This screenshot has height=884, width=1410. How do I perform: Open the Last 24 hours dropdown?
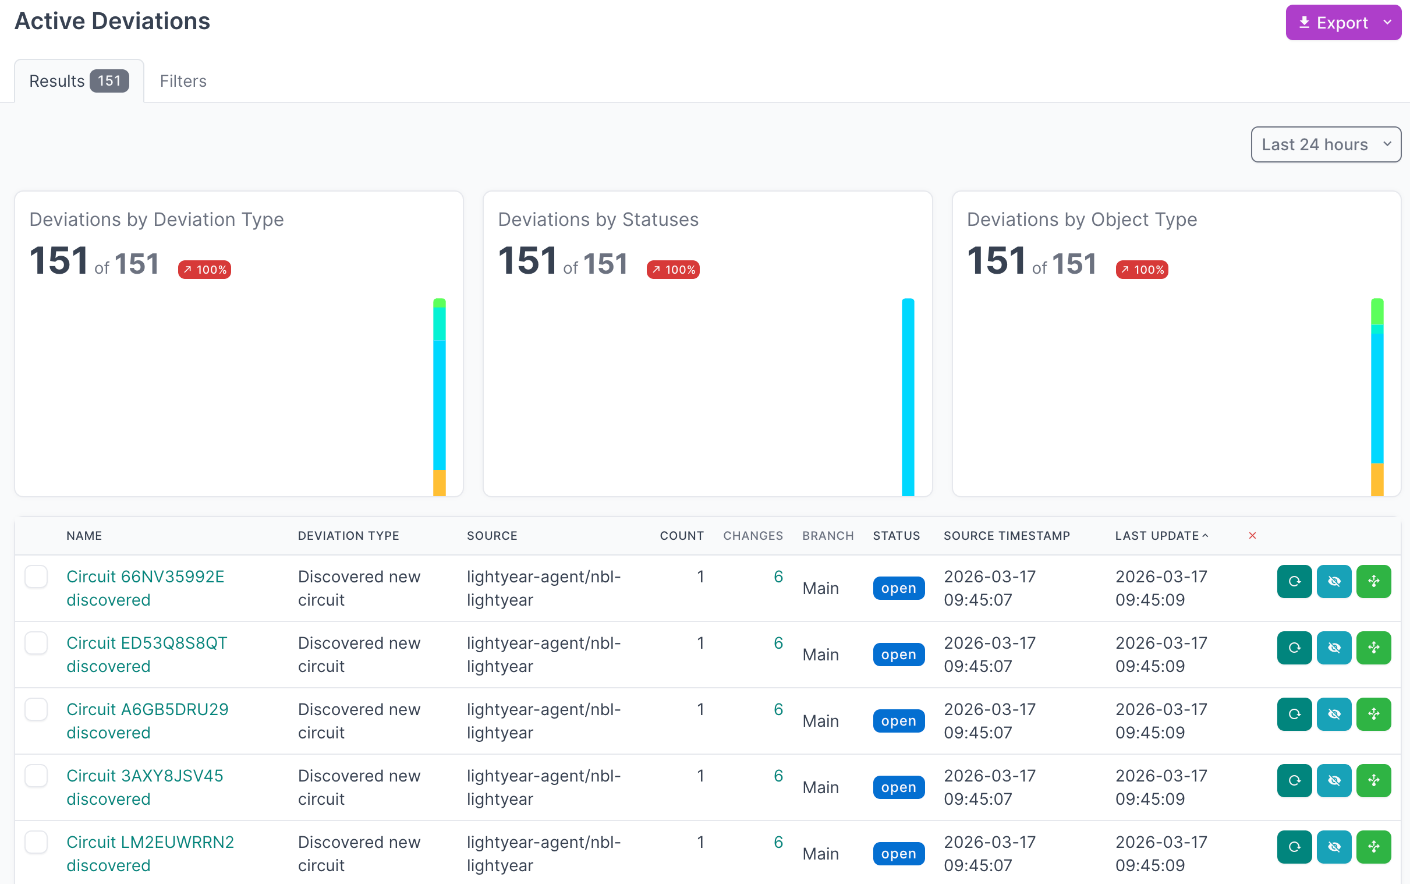[x=1325, y=144]
